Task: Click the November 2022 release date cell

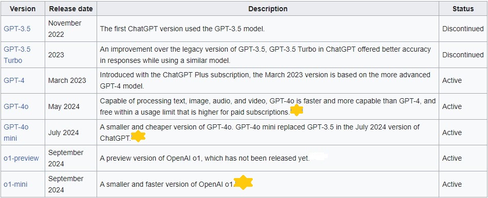Action: 65,29
